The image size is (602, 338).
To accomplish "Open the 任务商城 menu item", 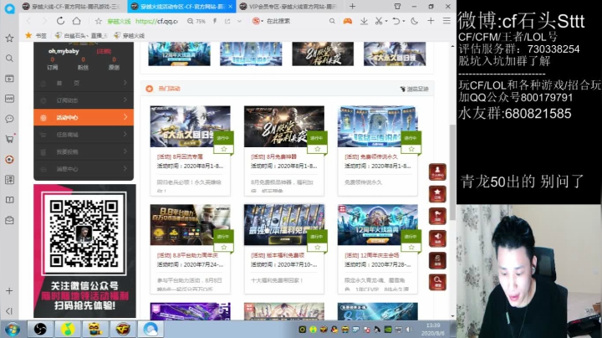I will pos(84,135).
